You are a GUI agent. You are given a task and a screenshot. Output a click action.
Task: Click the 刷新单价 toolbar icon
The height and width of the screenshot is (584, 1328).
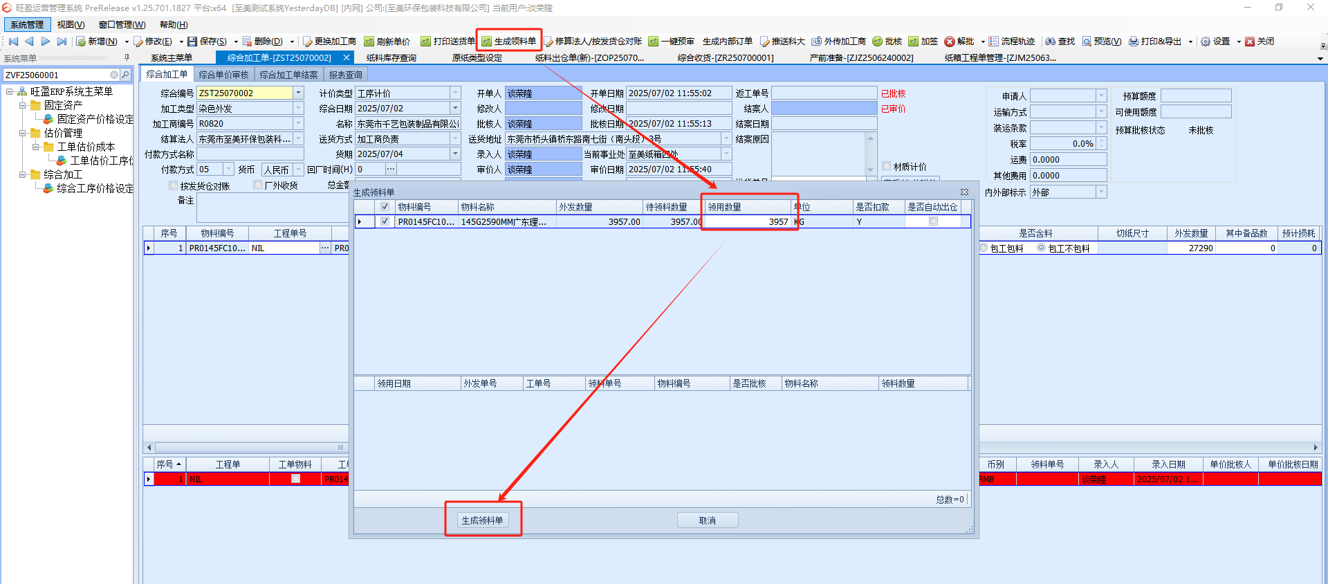point(369,42)
